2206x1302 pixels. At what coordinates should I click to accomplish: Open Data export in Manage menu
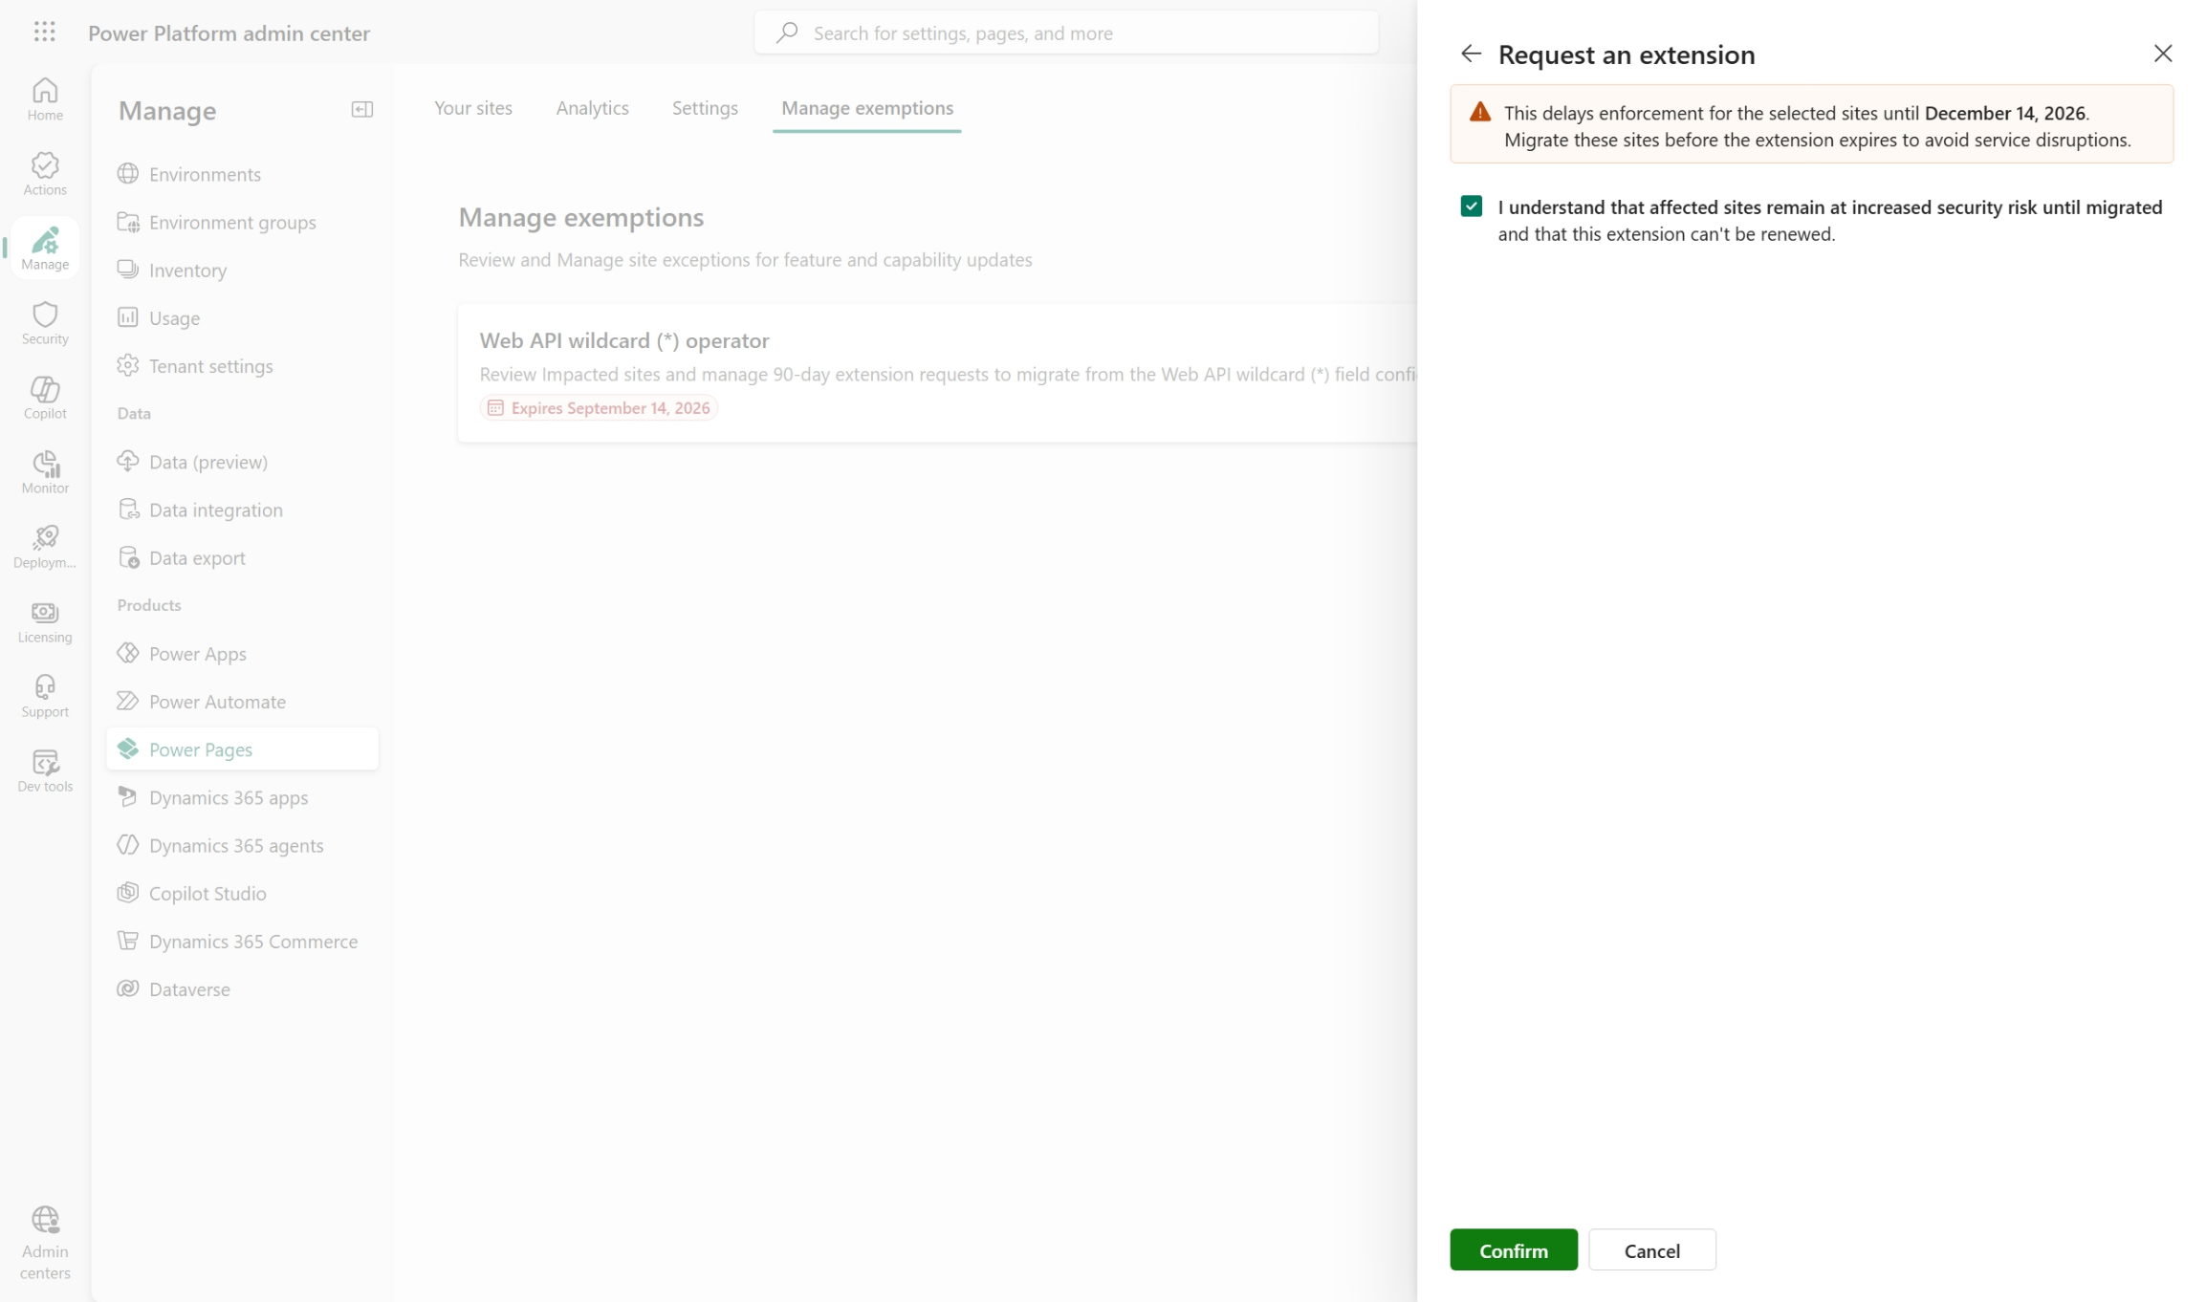tap(242, 557)
